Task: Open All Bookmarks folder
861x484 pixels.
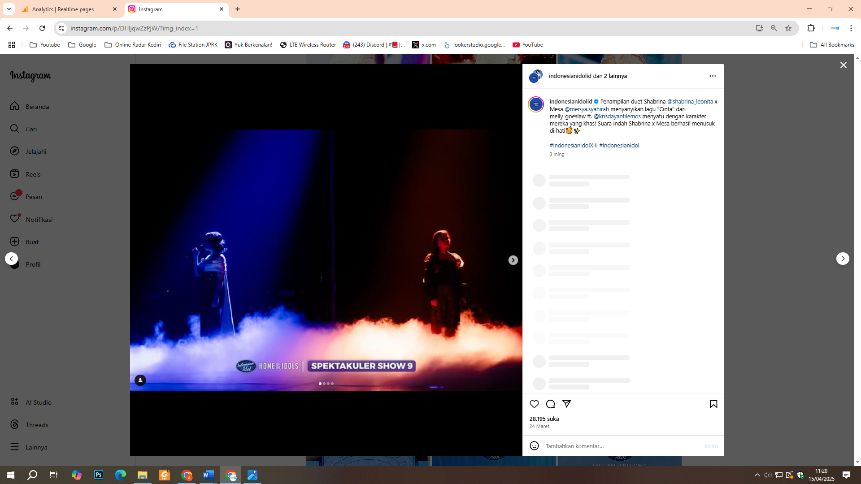Action: tap(832, 45)
